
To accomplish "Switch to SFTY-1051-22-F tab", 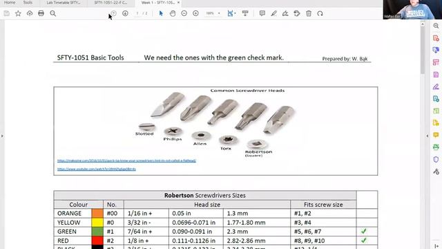I will tap(110, 3).
